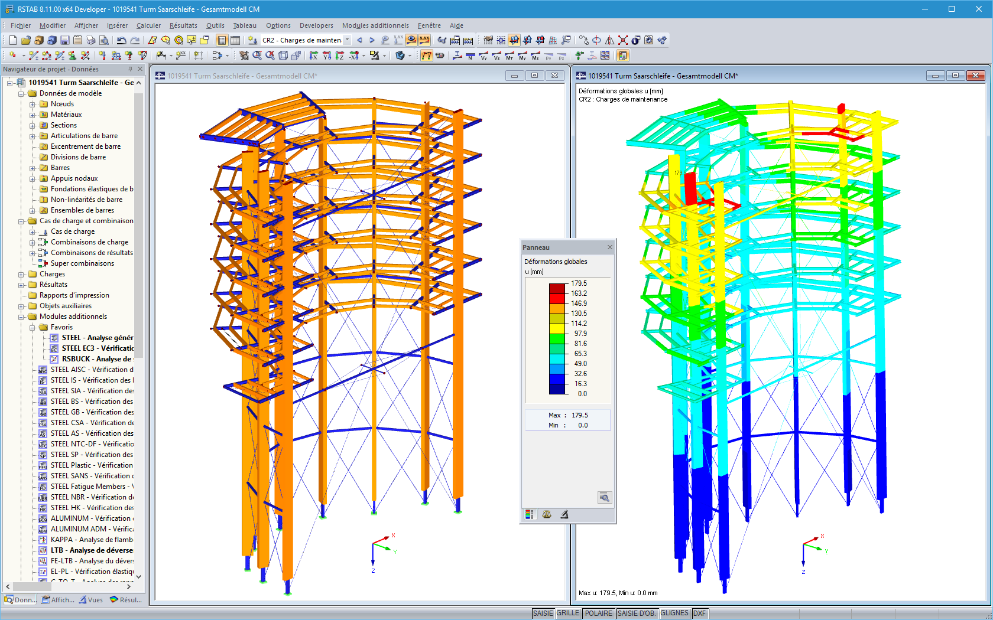
Task: Open the Fichier menu
Action: click(21, 25)
